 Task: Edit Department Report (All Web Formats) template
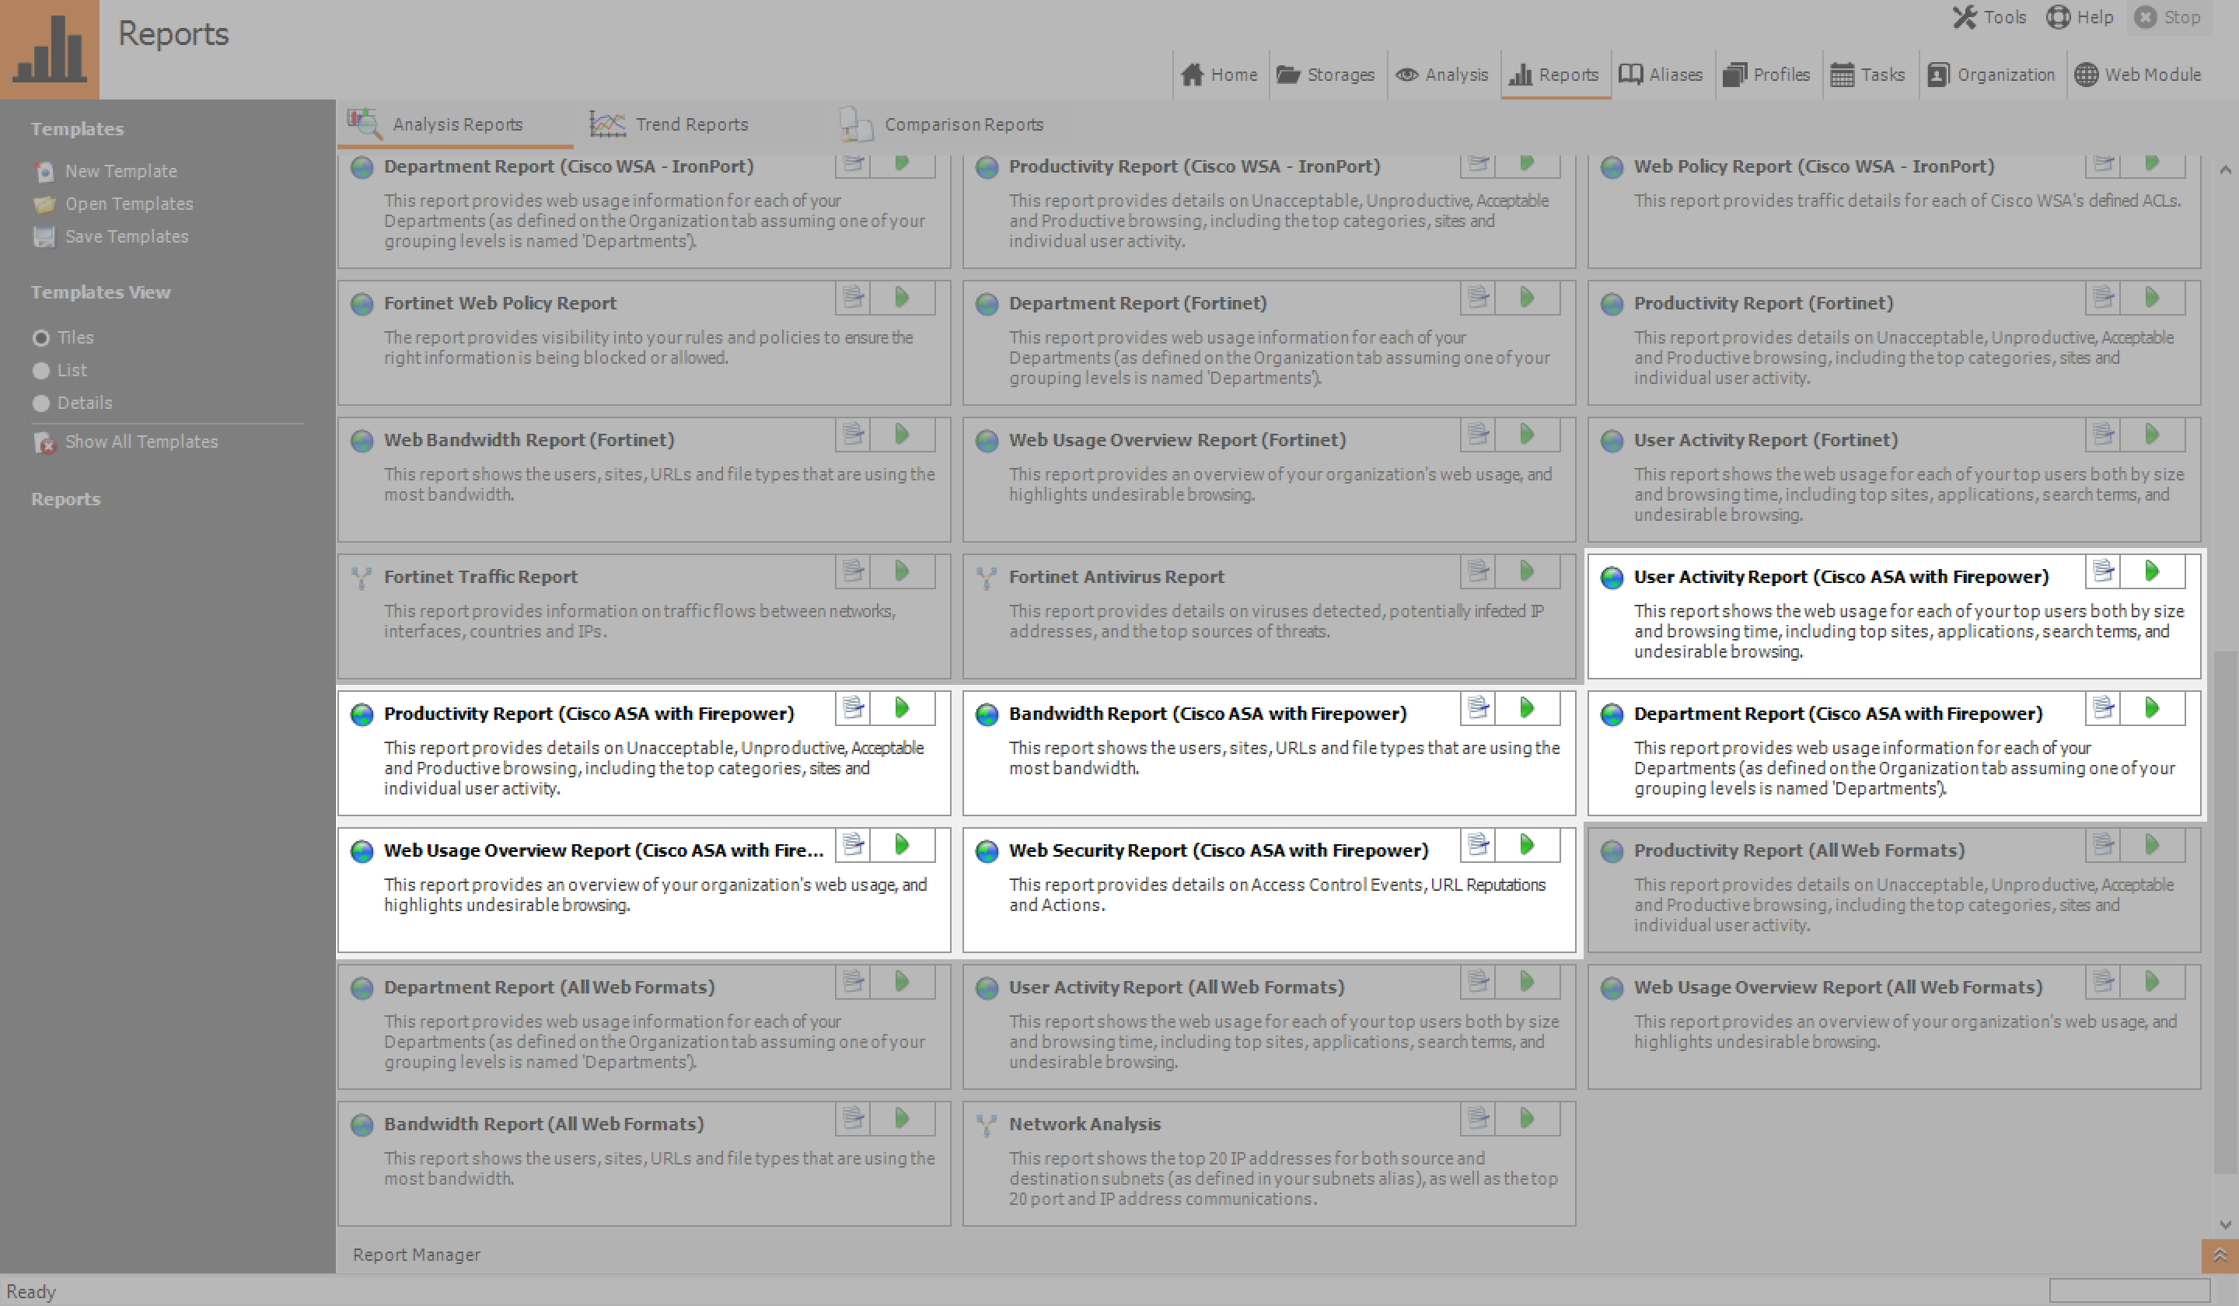click(x=853, y=982)
